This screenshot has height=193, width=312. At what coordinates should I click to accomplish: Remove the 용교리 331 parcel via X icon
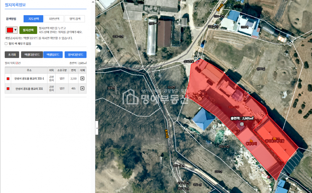click(x=82, y=88)
